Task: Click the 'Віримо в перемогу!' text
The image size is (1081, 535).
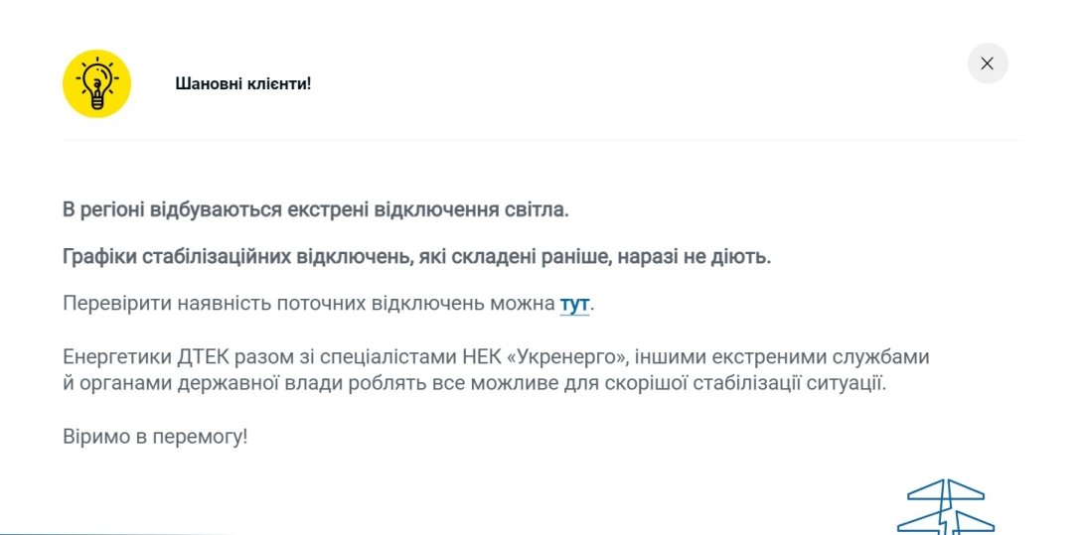Action: coord(155,436)
